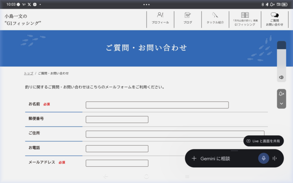The image size is (293, 183).
Task: Tap the status bar clock 10:03
Action: [11, 5]
